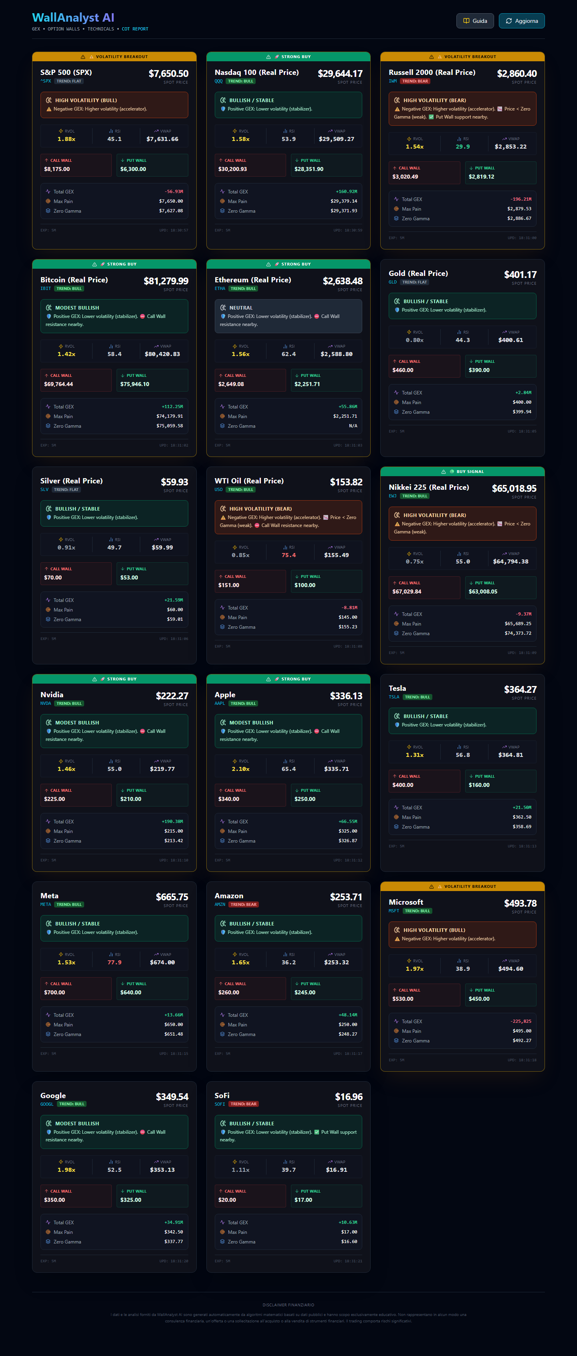Click the Negative GEX warning triangle in Nikkei 225 card
577x1356 pixels.
click(x=397, y=524)
